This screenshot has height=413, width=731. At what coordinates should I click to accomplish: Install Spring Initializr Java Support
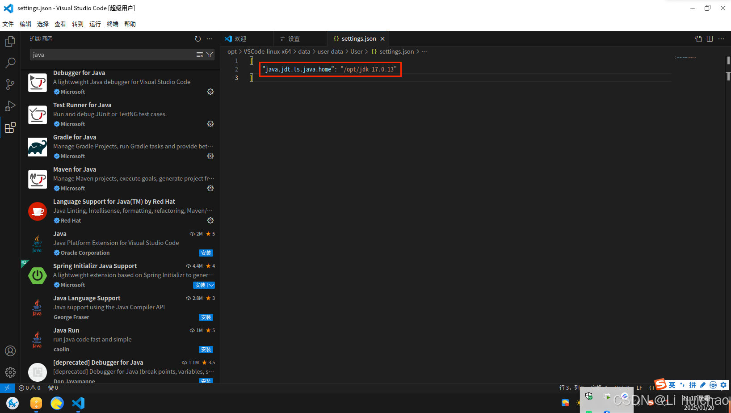coord(200,285)
